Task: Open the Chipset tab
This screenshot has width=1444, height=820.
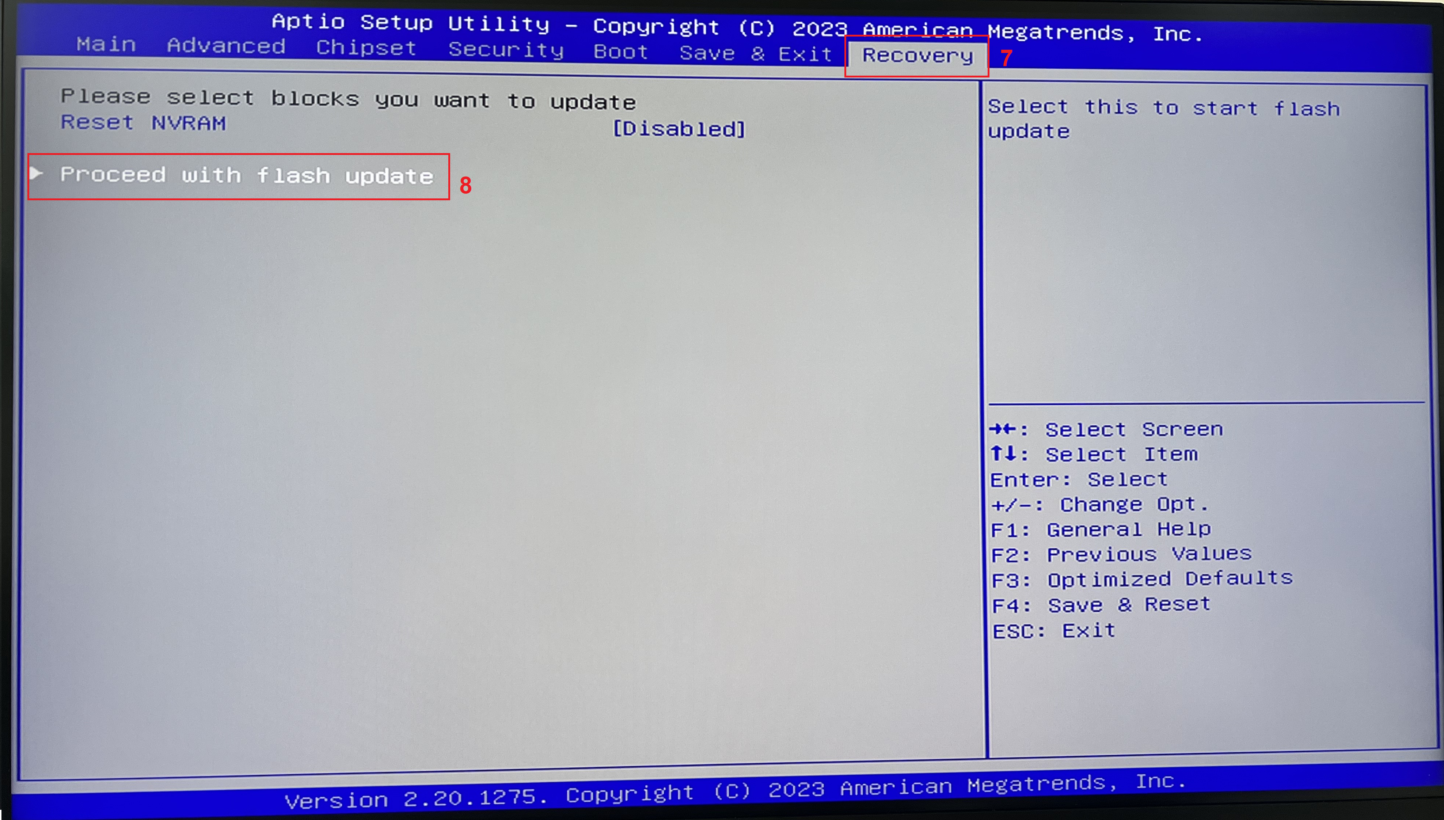Action: [x=366, y=48]
